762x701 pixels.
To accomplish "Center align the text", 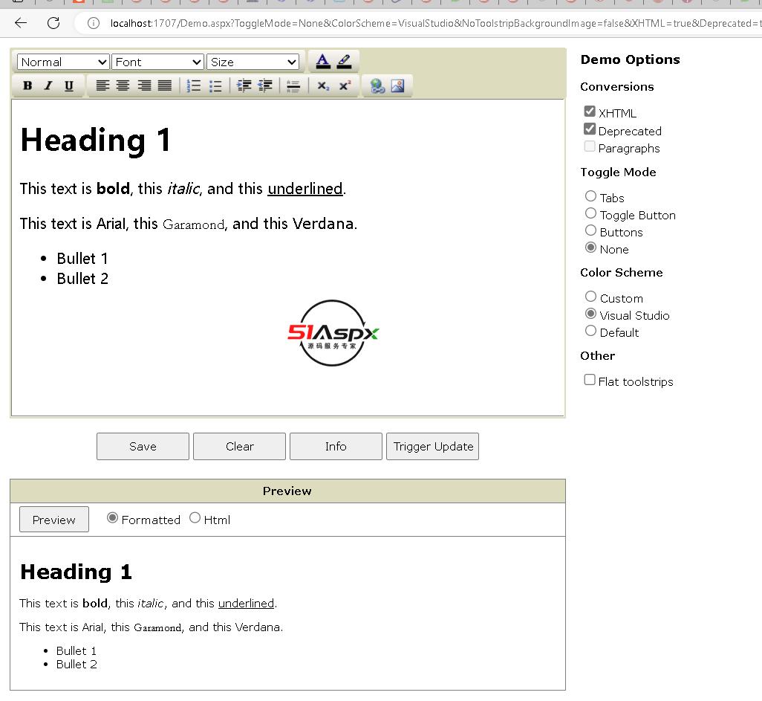I will [123, 85].
